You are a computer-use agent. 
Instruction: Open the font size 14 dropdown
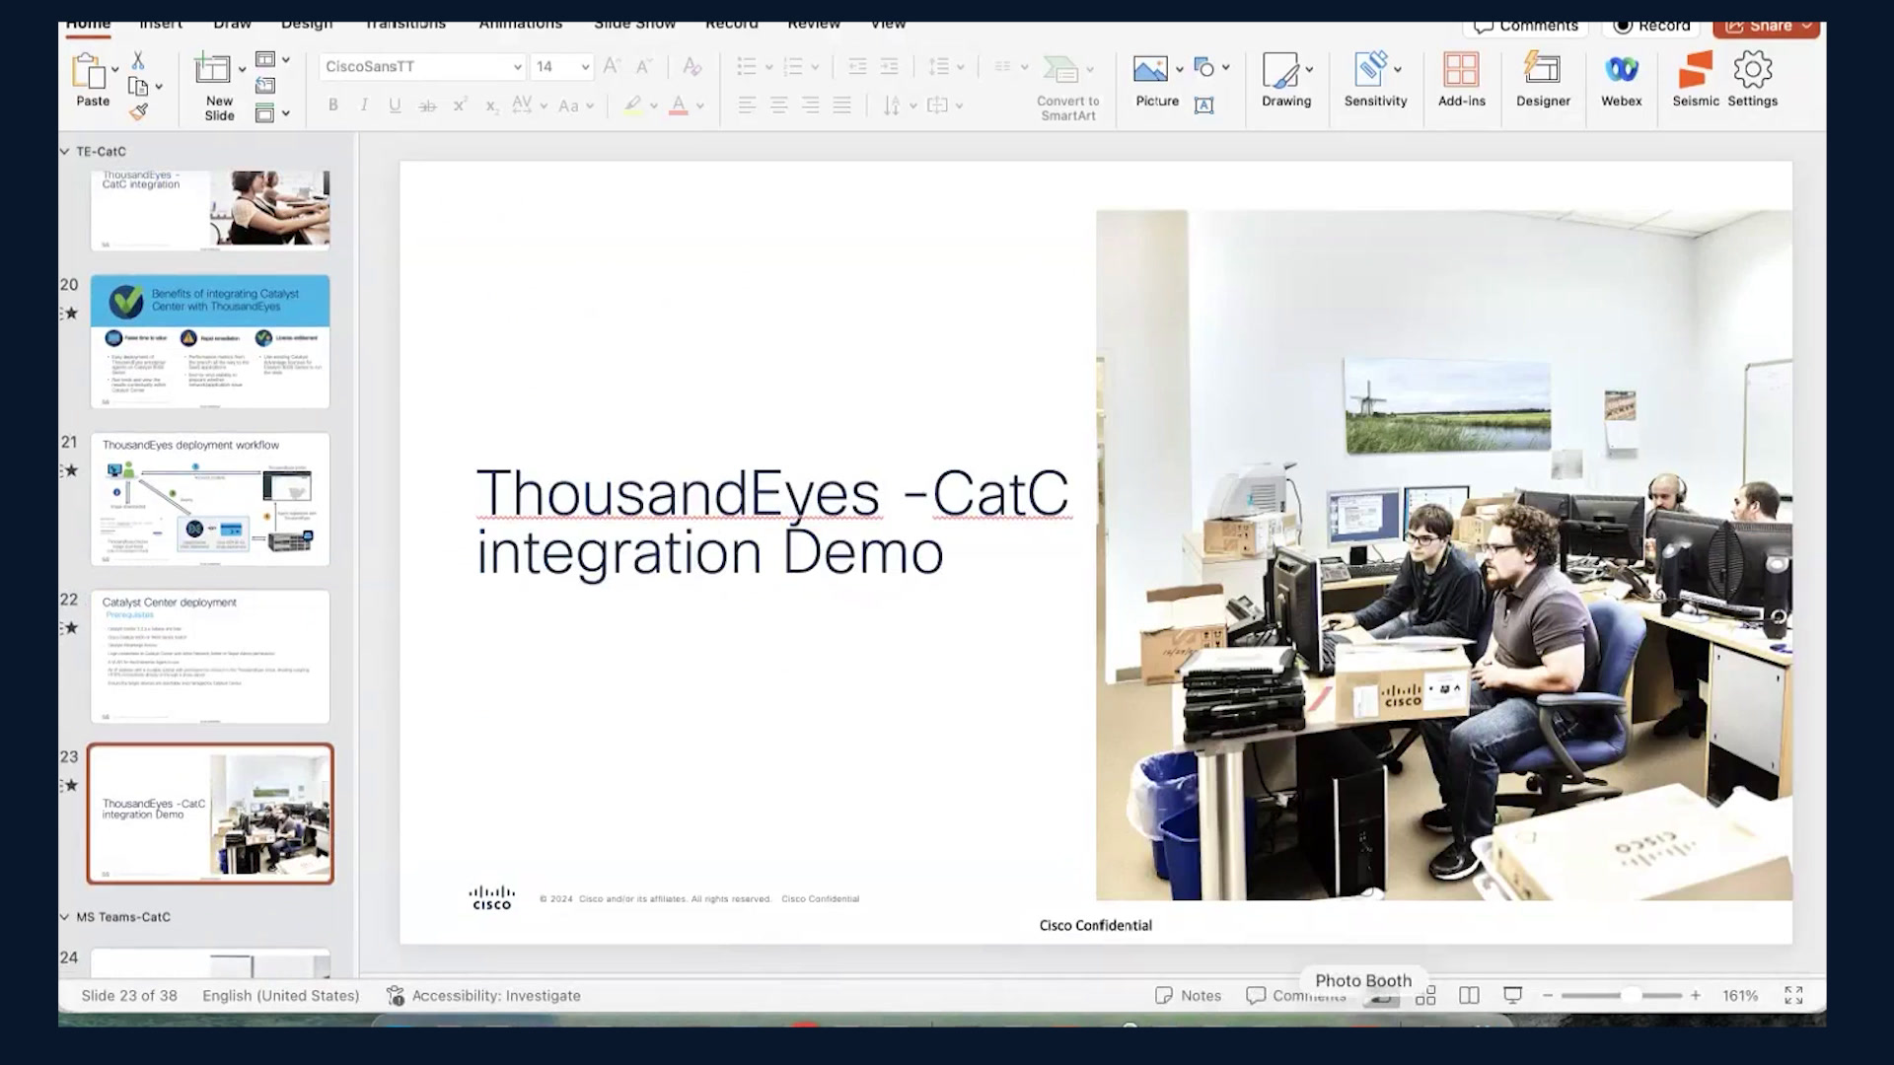click(585, 67)
